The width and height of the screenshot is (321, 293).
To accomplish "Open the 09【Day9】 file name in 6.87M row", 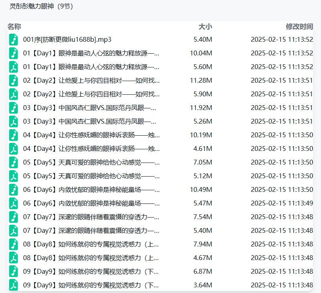I will click(x=91, y=272).
